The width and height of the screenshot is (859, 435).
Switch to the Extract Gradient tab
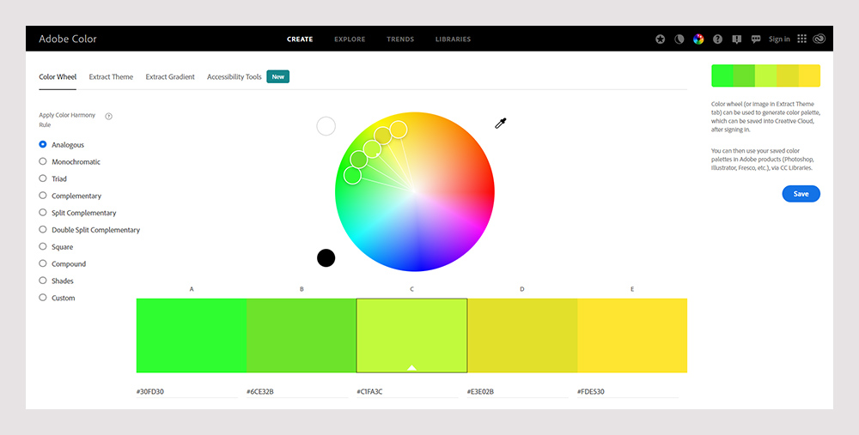point(170,77)
